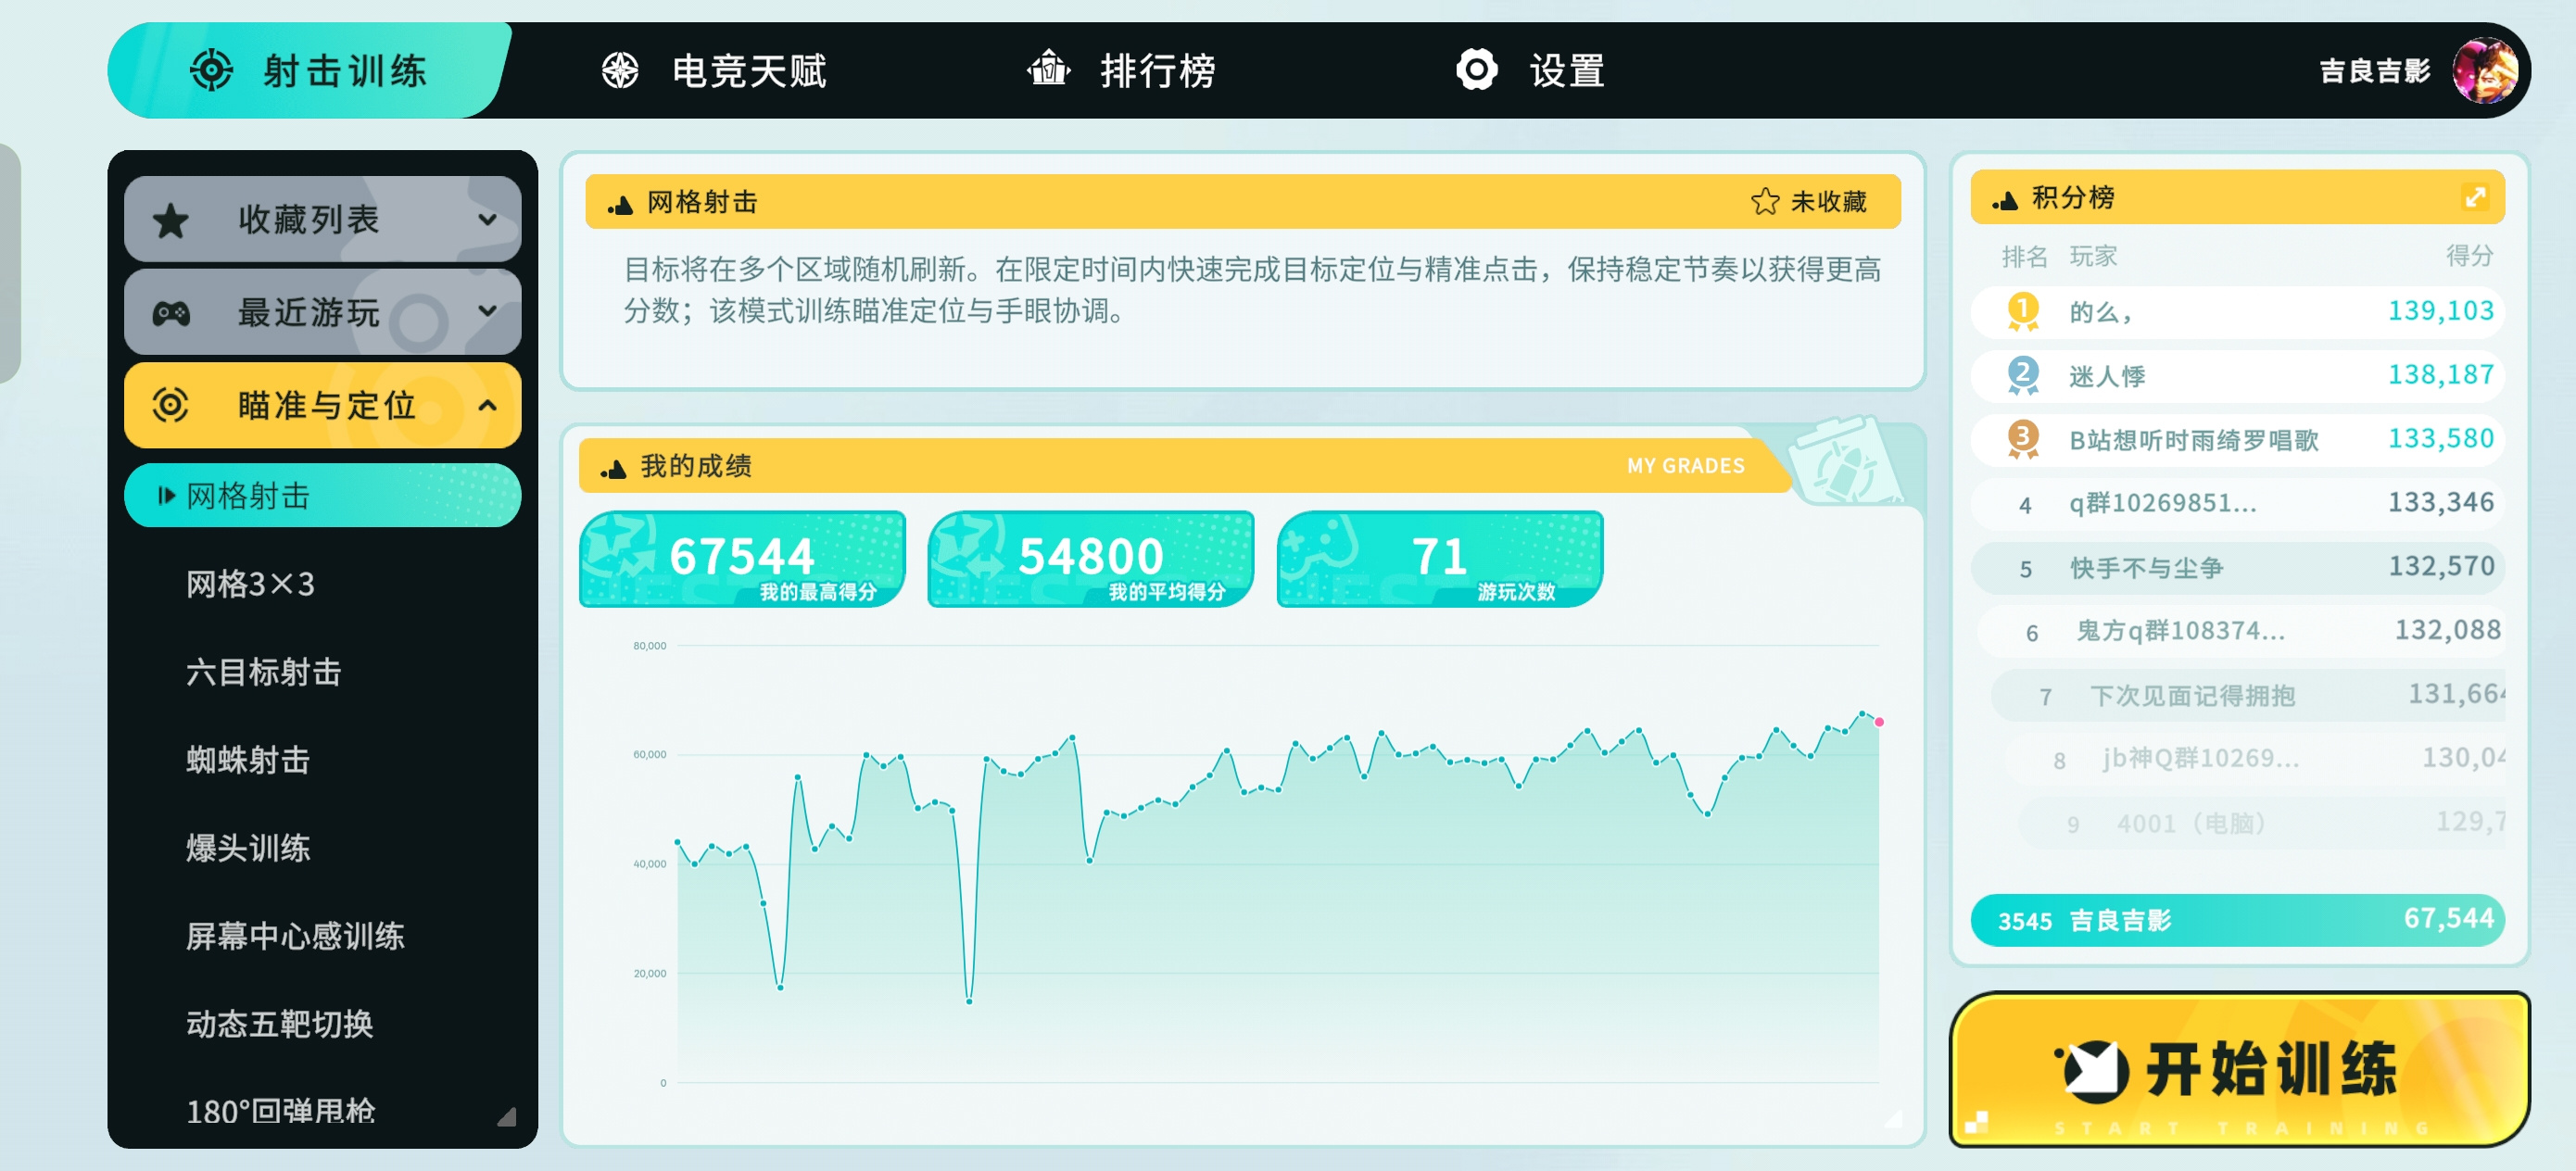Viewport: 2576px width, 1171px height.
Task: Click the icon on 开始训练 button
Action: click(2091, 1071)
